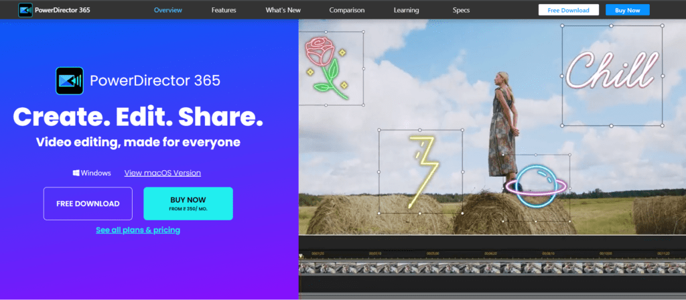The height and width of the screenshot is (300, 686).
Task: Click the header Free Download button
Action: tap(568, 10)
